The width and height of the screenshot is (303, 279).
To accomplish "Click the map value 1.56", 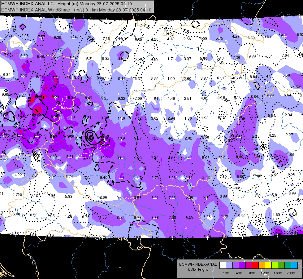I will coord(188,118).
